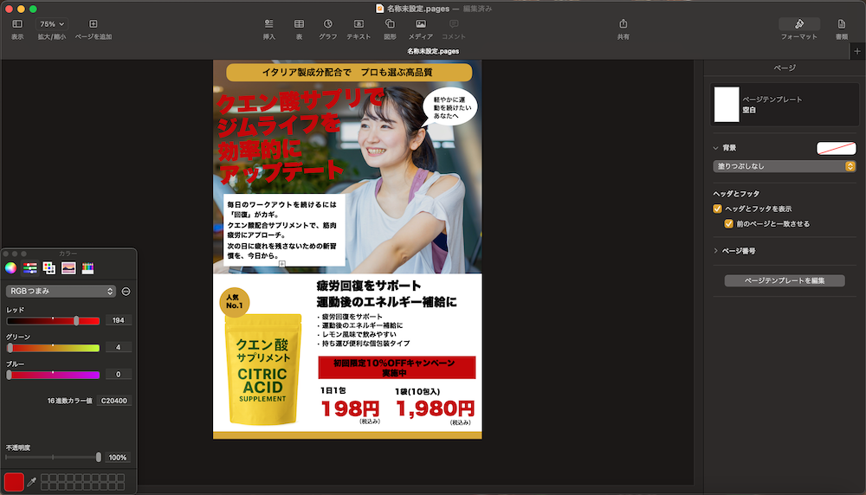Open the グラフ chart icon
866x495 pixels.
328,24
